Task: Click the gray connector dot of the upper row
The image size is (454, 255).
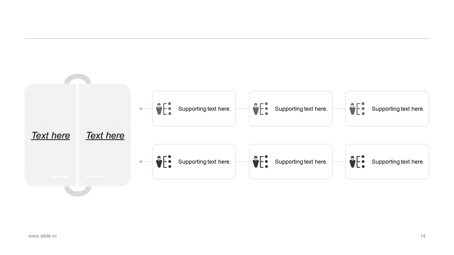Action: pyautogui.click(x=141, y=109)
